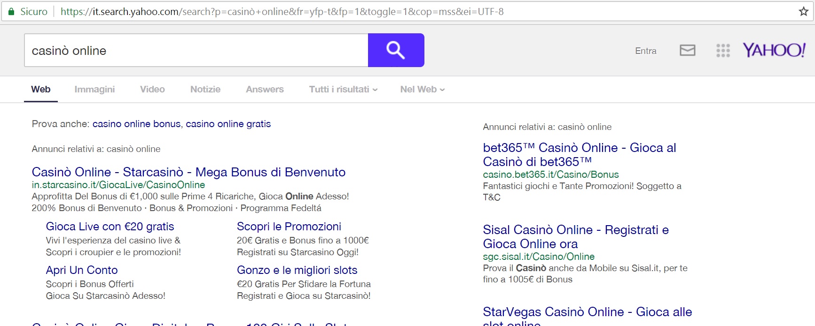Open Casinò Online - Starcasinò Mega Bonus result
815x326 pixels.
188,172
